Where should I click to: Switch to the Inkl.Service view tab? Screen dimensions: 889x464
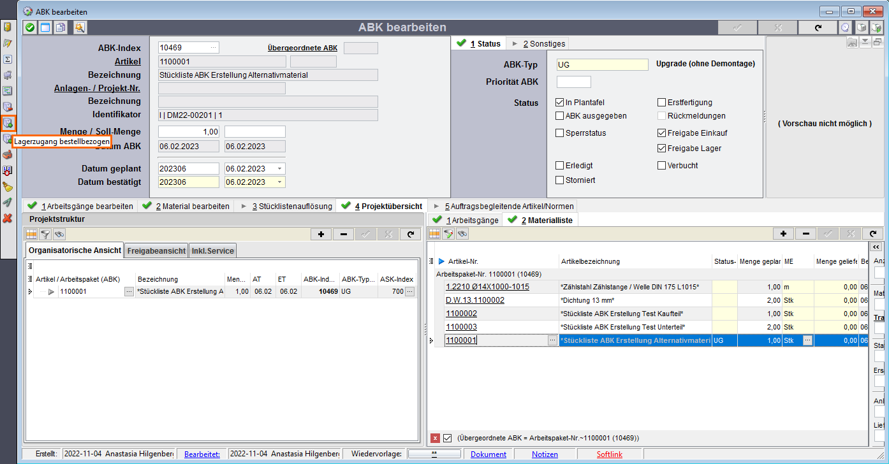pos(213,251)
